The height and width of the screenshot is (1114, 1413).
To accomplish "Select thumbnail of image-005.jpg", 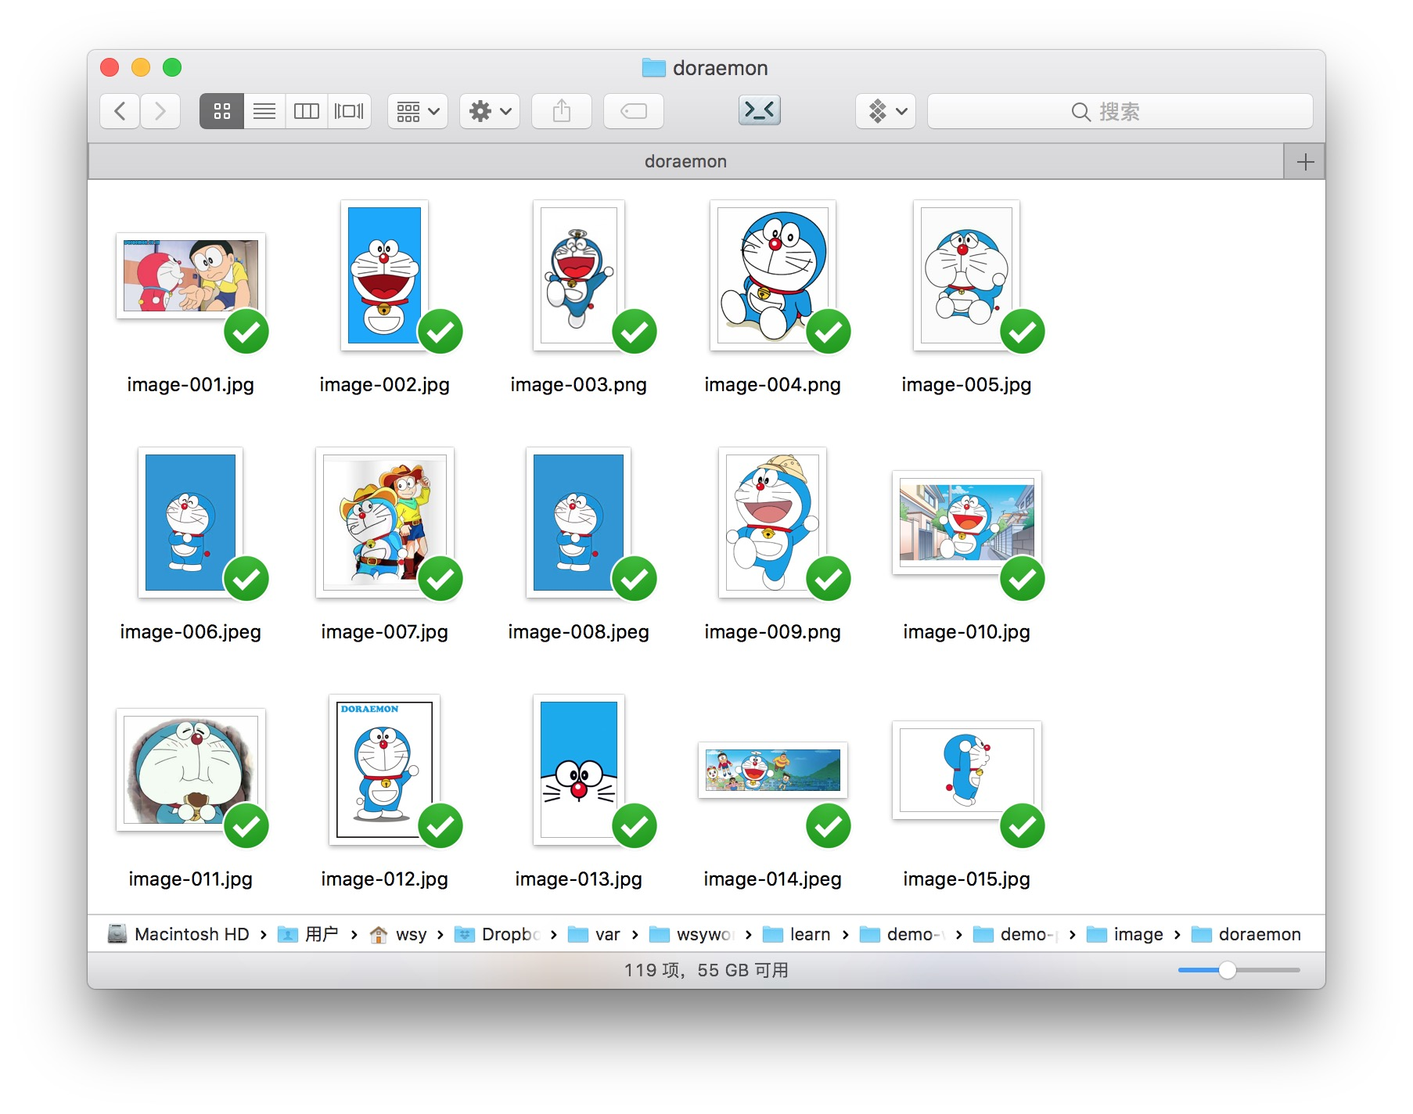I will [966, 275].
